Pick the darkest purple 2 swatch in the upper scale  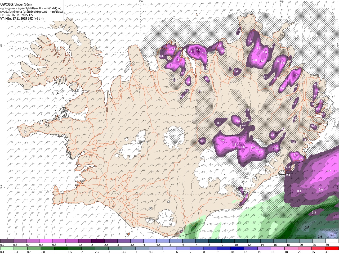point(97,241)
